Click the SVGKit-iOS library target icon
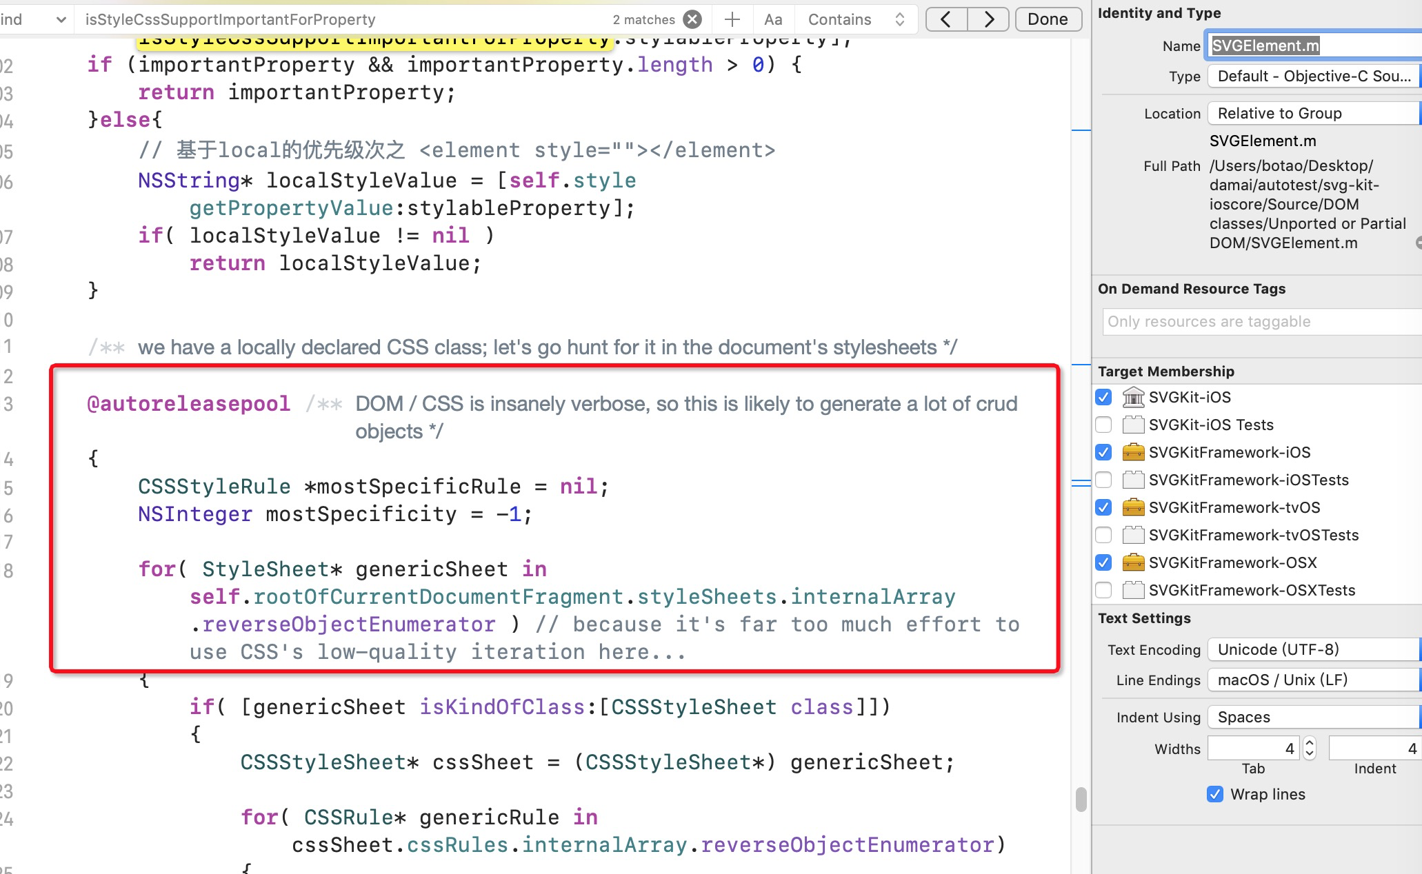This screenshot has height=874, width=1422. tap(1133, 397)
